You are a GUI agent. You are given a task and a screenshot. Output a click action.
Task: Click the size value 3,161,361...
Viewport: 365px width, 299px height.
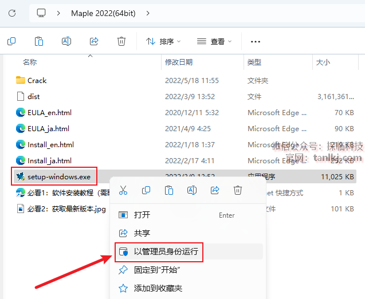[x=336, y=97]
